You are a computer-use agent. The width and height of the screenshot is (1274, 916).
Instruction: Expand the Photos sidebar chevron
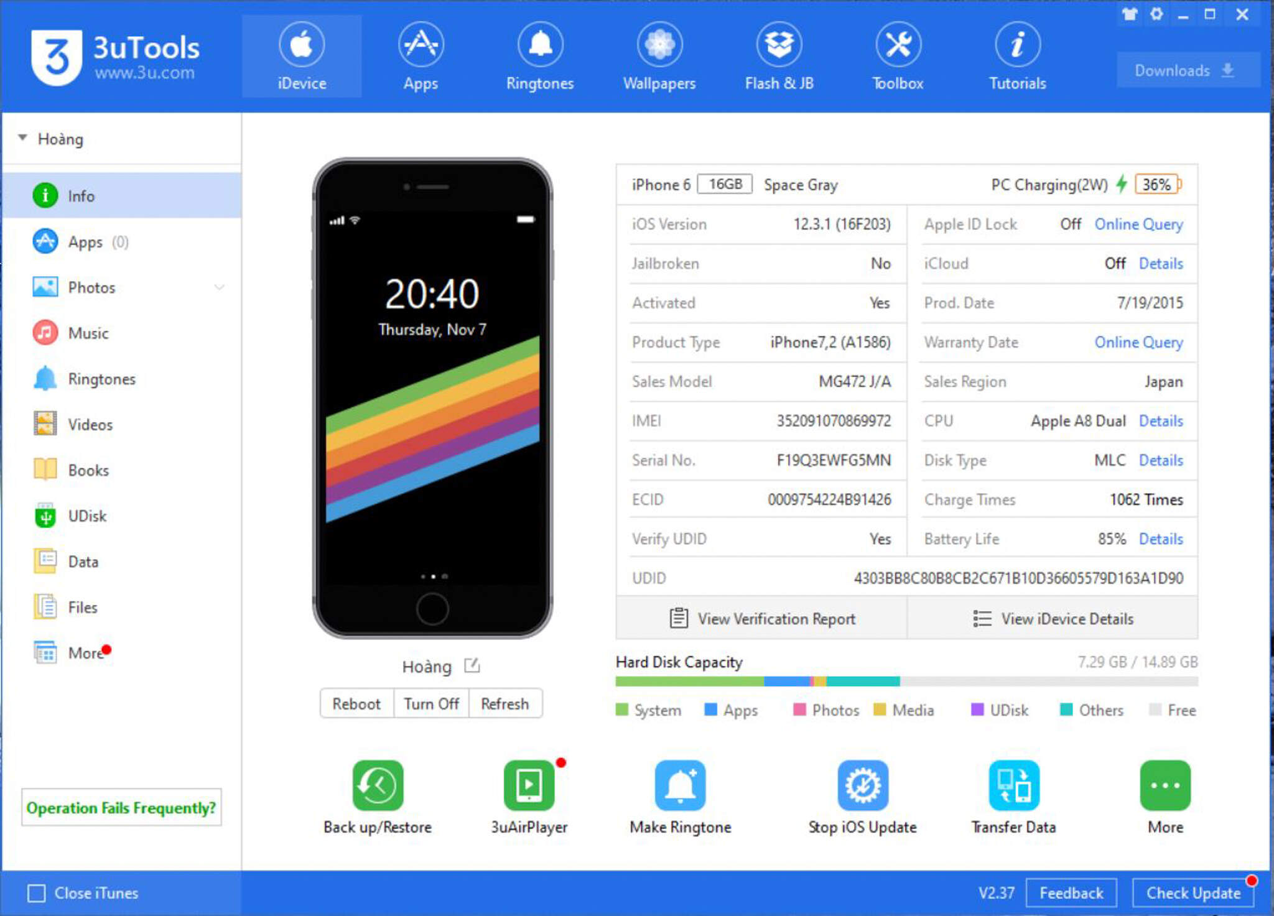click(219, 287)
